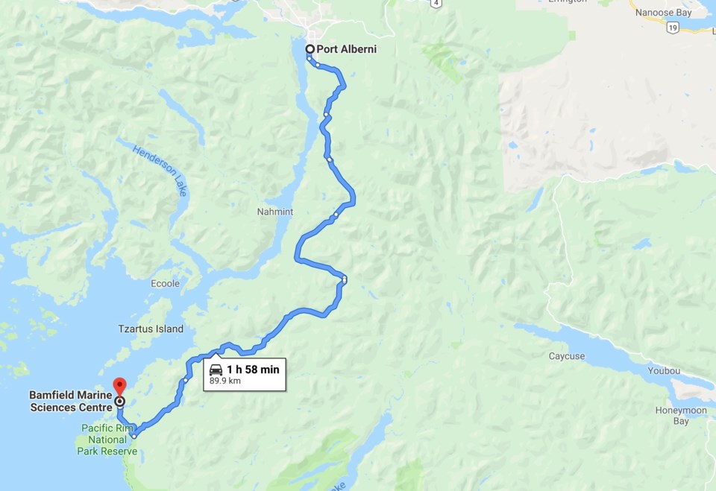Click the car icon in route info box
716x491 pixels.
(x=216, y=370)
